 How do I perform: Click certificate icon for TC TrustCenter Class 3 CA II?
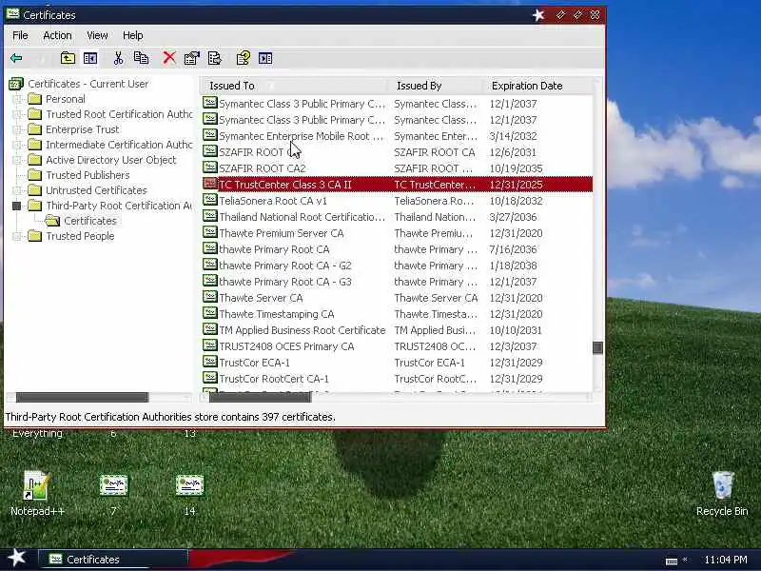(x=209, y=184)
